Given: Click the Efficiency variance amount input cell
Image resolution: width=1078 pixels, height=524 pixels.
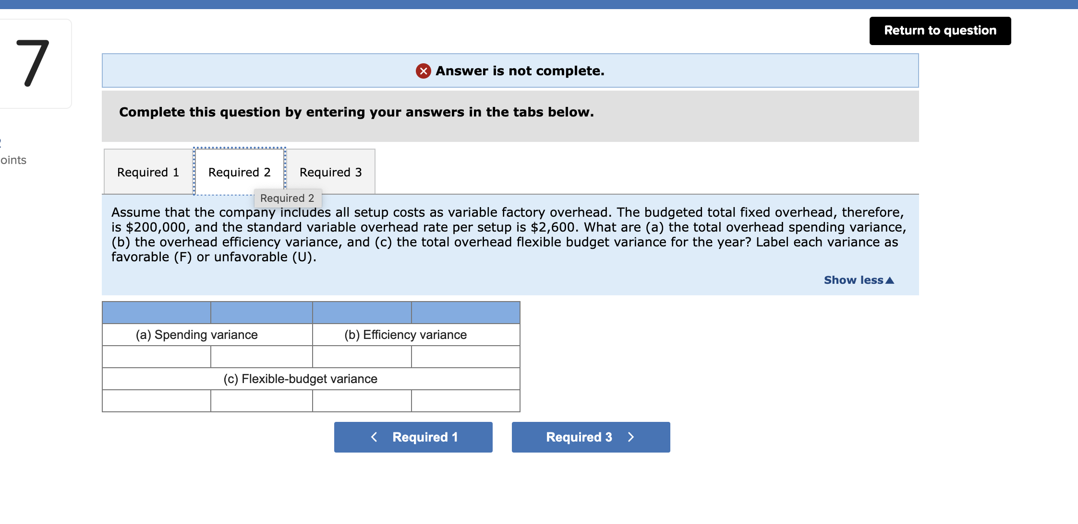Looking at the screenshot, I should (362, 357).
